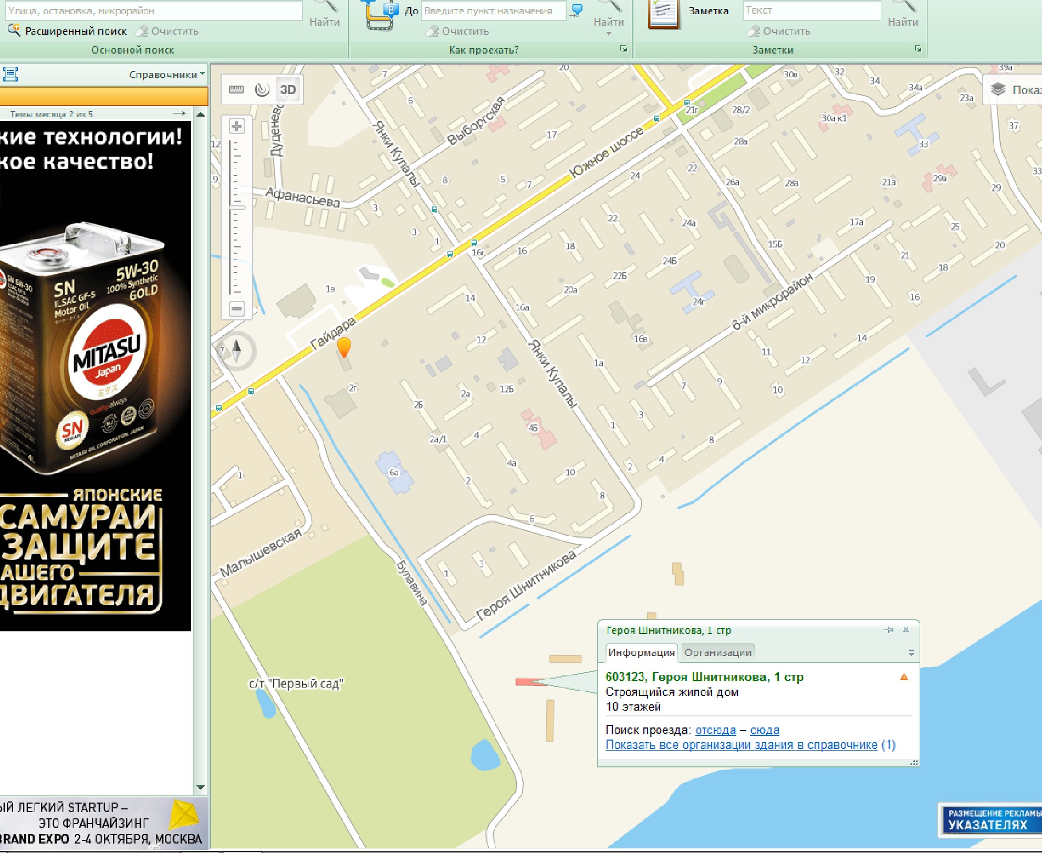Click the orange warning triangle icon
The image size is (1042, 853).
pos(904,677)
